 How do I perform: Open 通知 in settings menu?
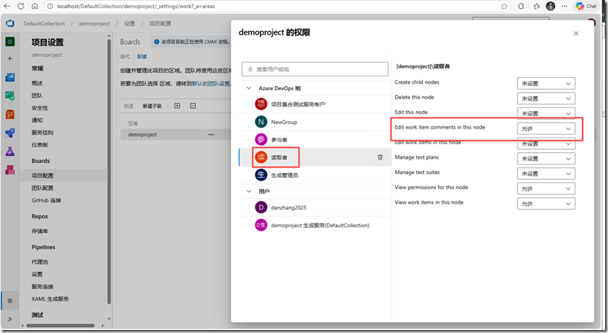click(x=38, y=121)
